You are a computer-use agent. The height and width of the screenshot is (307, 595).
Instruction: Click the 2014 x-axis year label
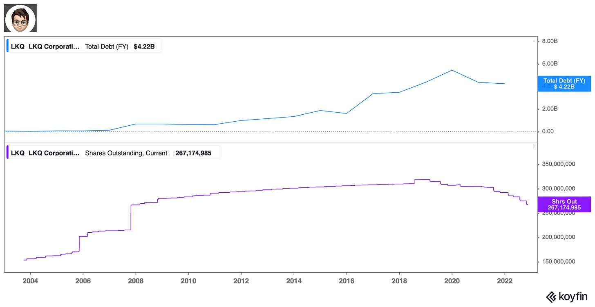[x=293, y=281]
